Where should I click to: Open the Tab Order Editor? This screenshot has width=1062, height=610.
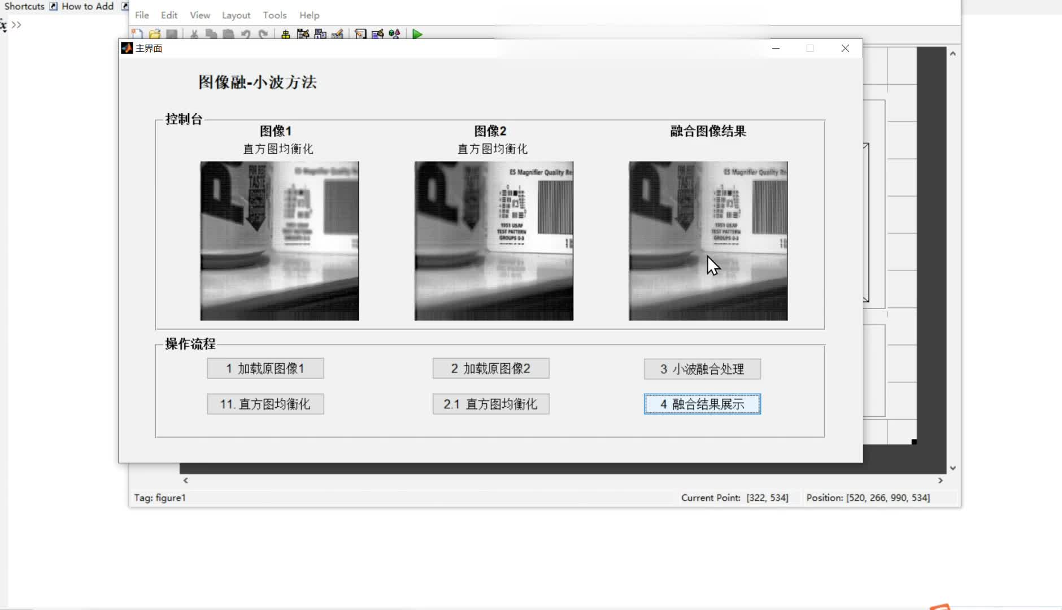(x=320, y=34)
